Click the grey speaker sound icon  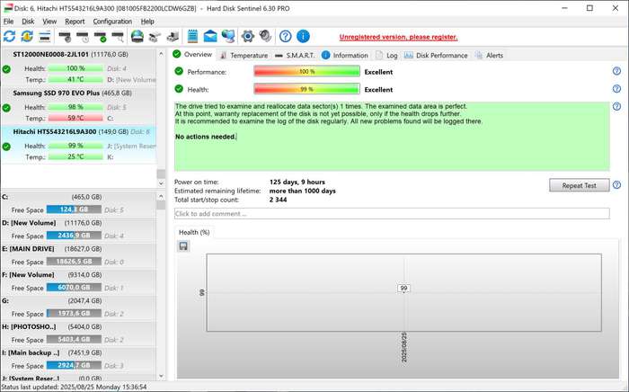265,36
